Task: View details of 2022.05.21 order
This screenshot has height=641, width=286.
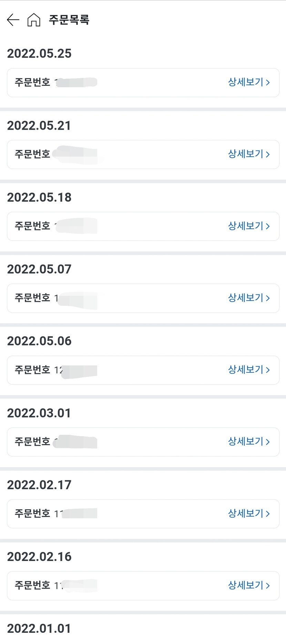Action: (x=248, y=154)
